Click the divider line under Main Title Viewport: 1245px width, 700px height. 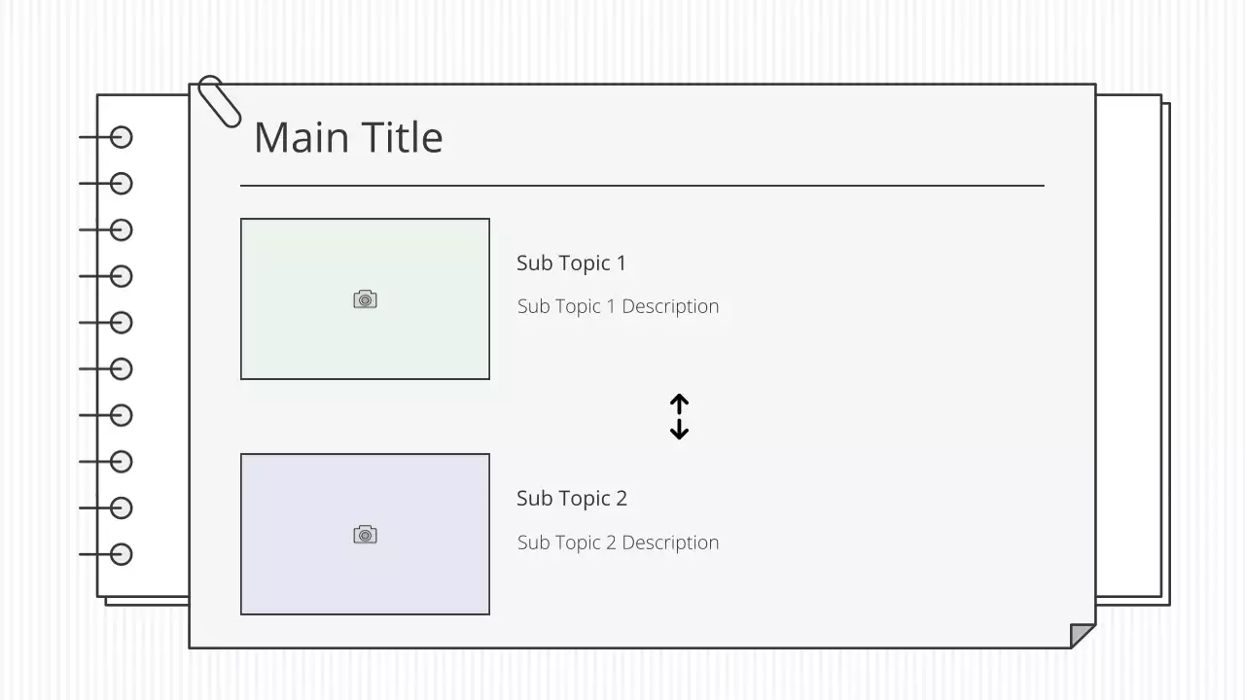pos(642,185)
